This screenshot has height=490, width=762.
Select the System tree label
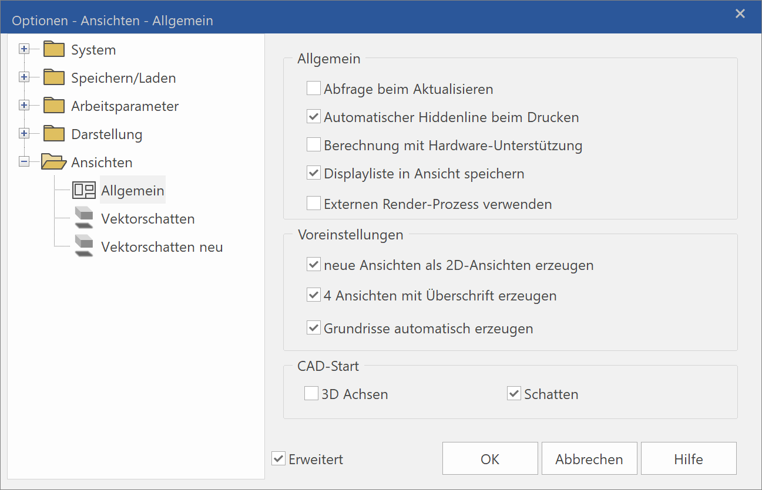93,50
